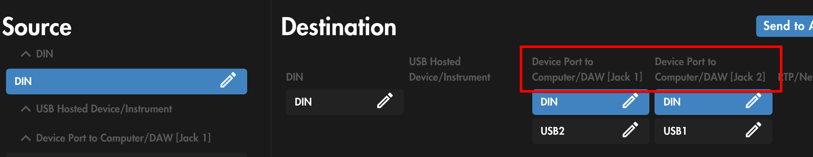Edit the selected Source DIN port name
The image size is (813, 157).
(228, 80)
